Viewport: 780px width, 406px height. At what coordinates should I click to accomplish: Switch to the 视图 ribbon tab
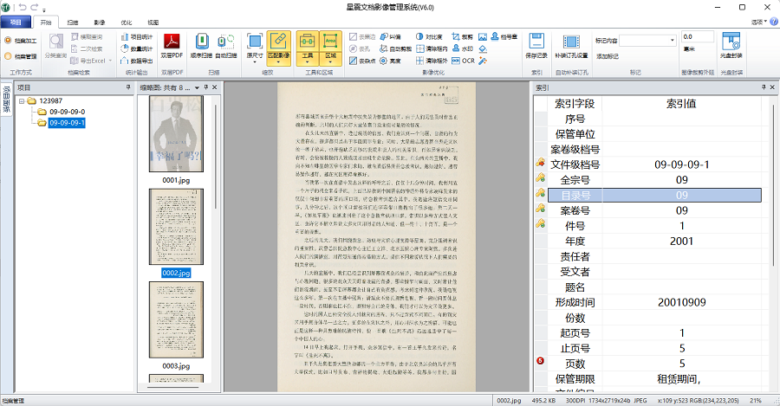(x=153, y=23)
